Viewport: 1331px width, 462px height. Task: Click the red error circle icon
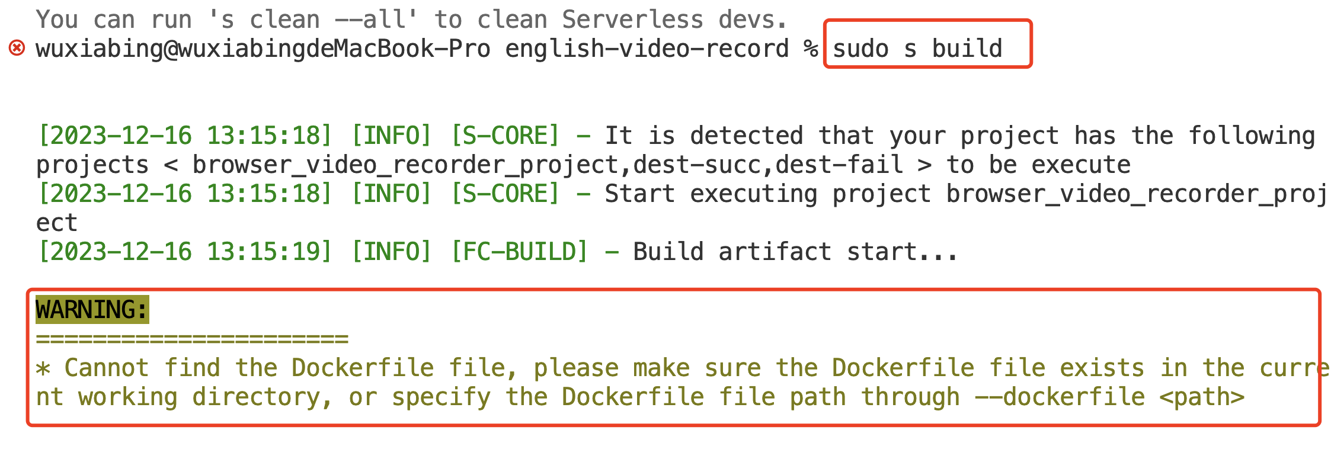[x=17, y=47]
